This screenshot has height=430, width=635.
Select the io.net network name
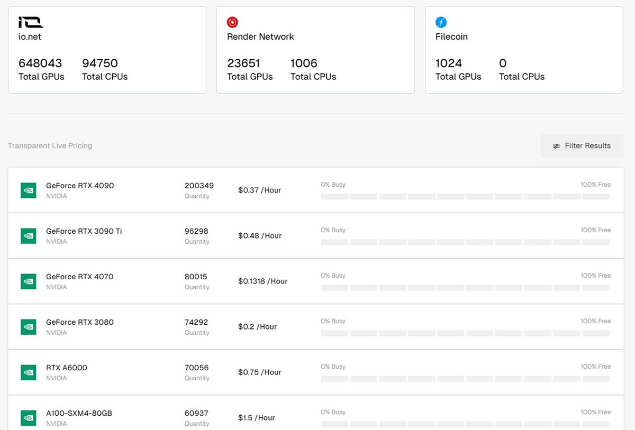(x=30, y=36)
